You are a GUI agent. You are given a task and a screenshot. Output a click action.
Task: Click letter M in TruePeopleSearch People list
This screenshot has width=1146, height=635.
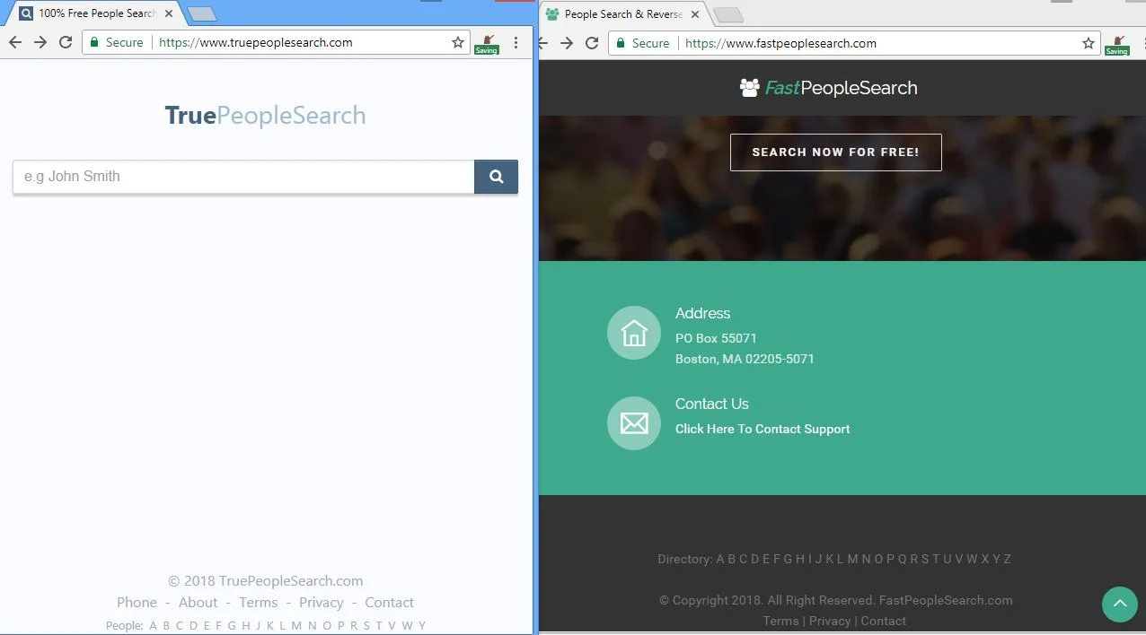[x=296, y=626]
